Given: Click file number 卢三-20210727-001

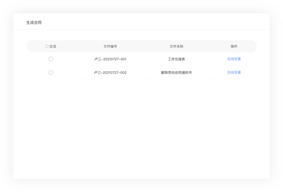Looking at the screenshot, I should [110, 59].
